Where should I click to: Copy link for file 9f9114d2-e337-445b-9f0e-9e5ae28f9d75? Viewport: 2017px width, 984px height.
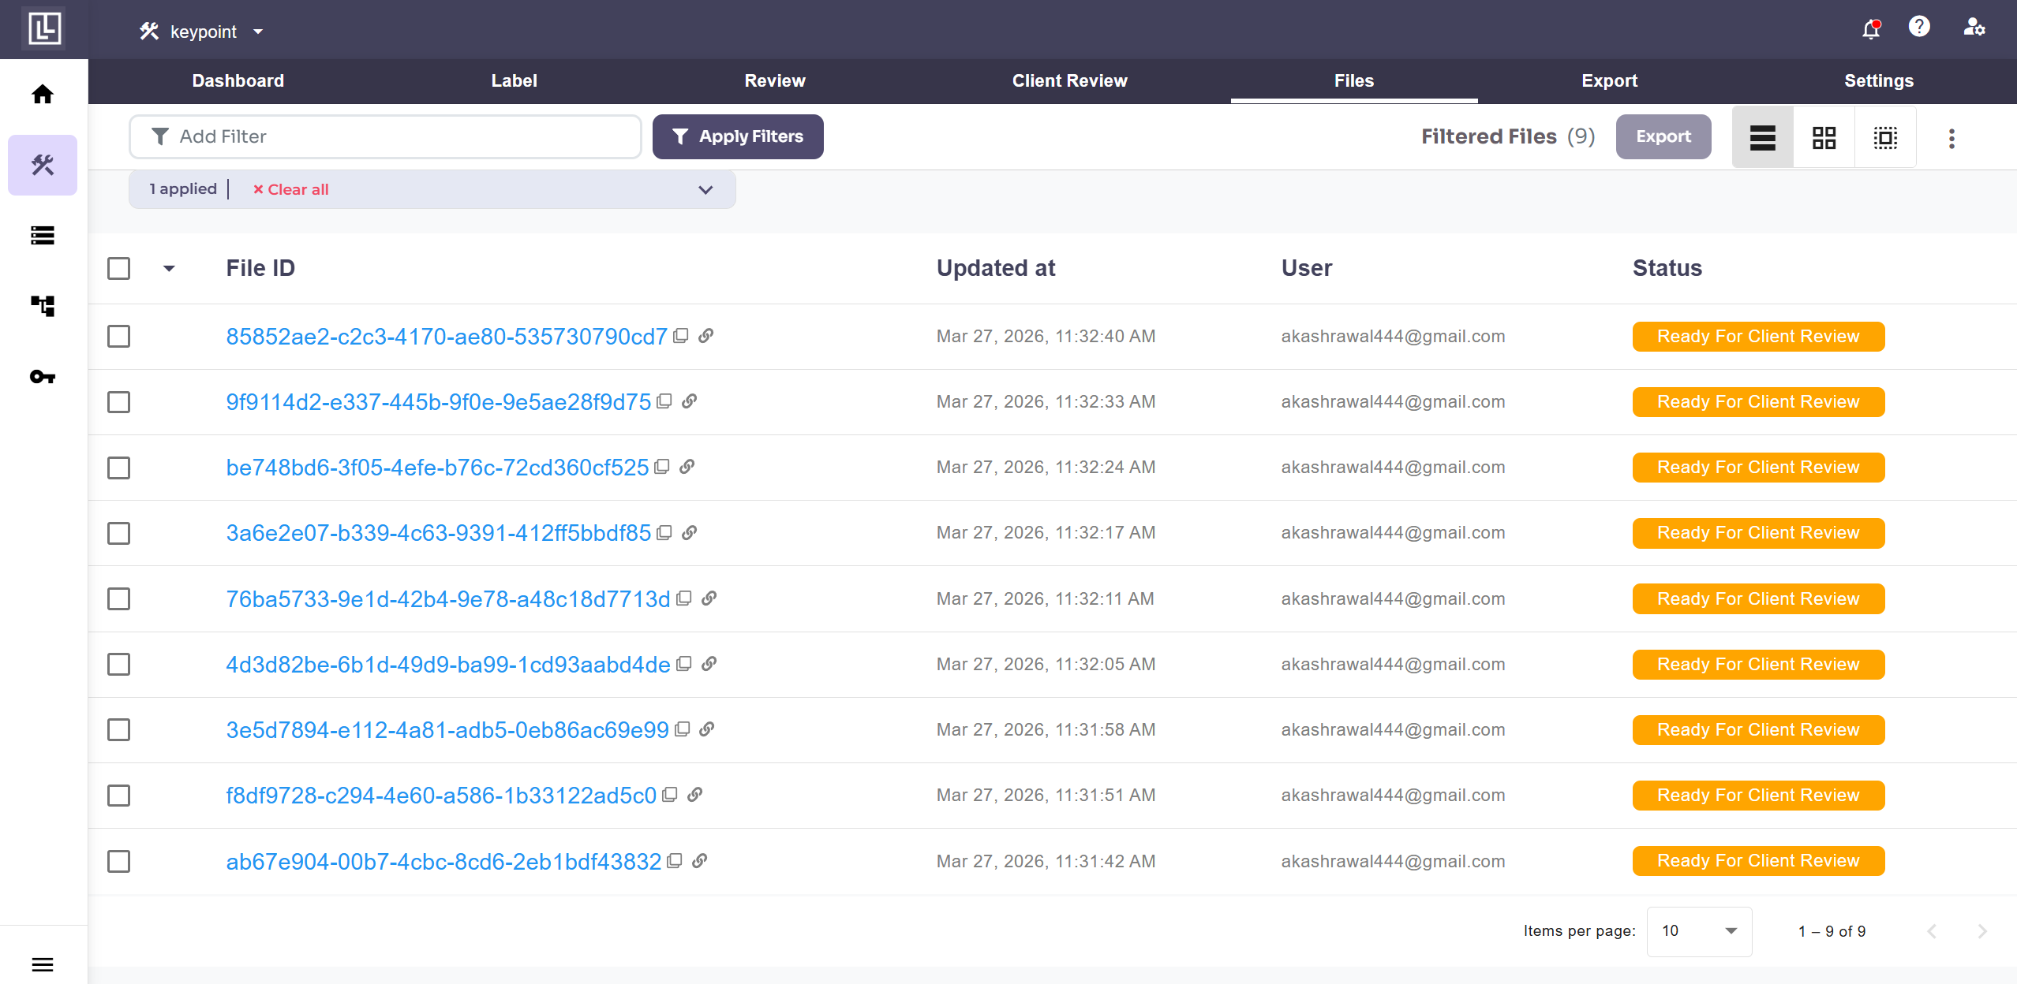coord(690,401)
